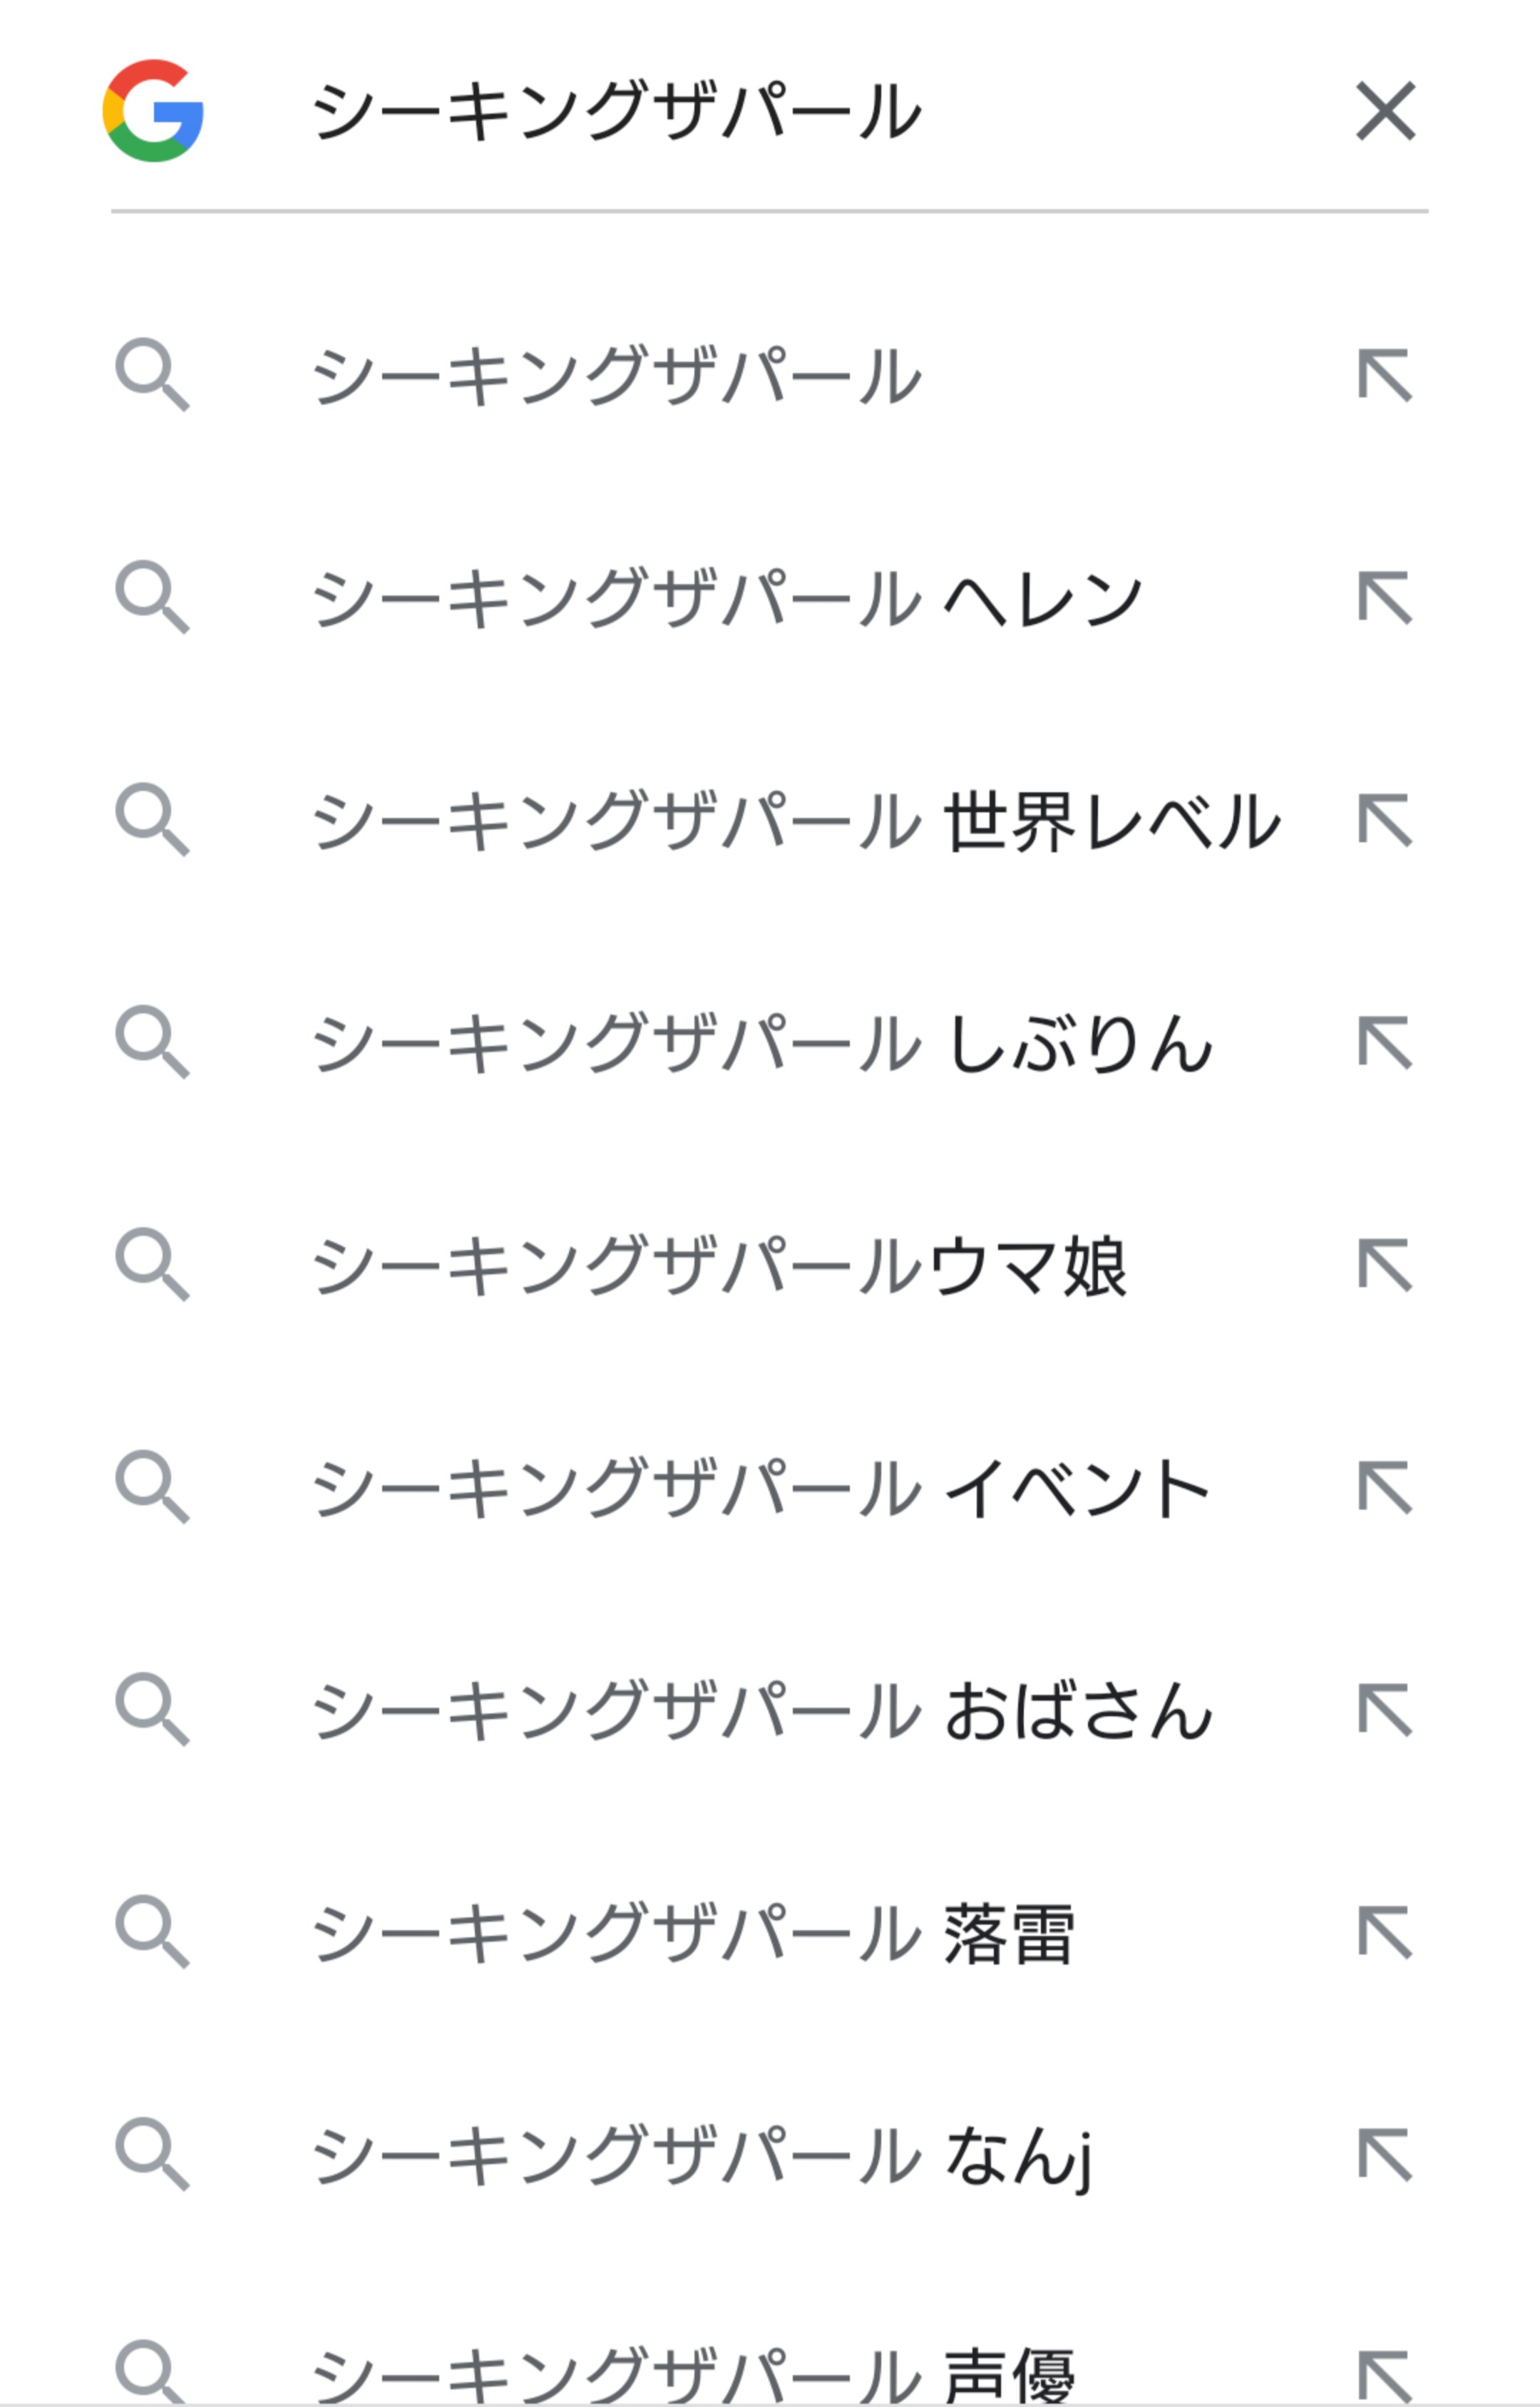
Task: Click the search field text シーキングザパール
Action: 617,111
